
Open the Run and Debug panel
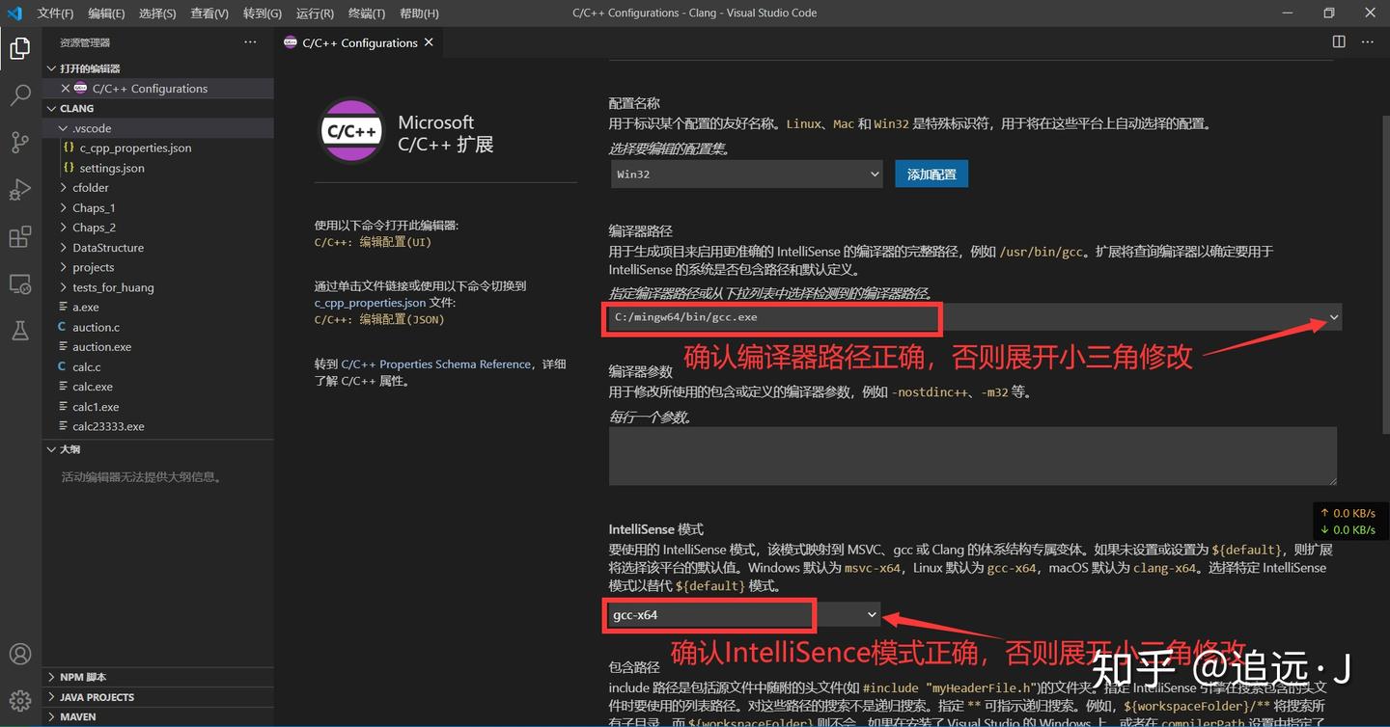19,189
